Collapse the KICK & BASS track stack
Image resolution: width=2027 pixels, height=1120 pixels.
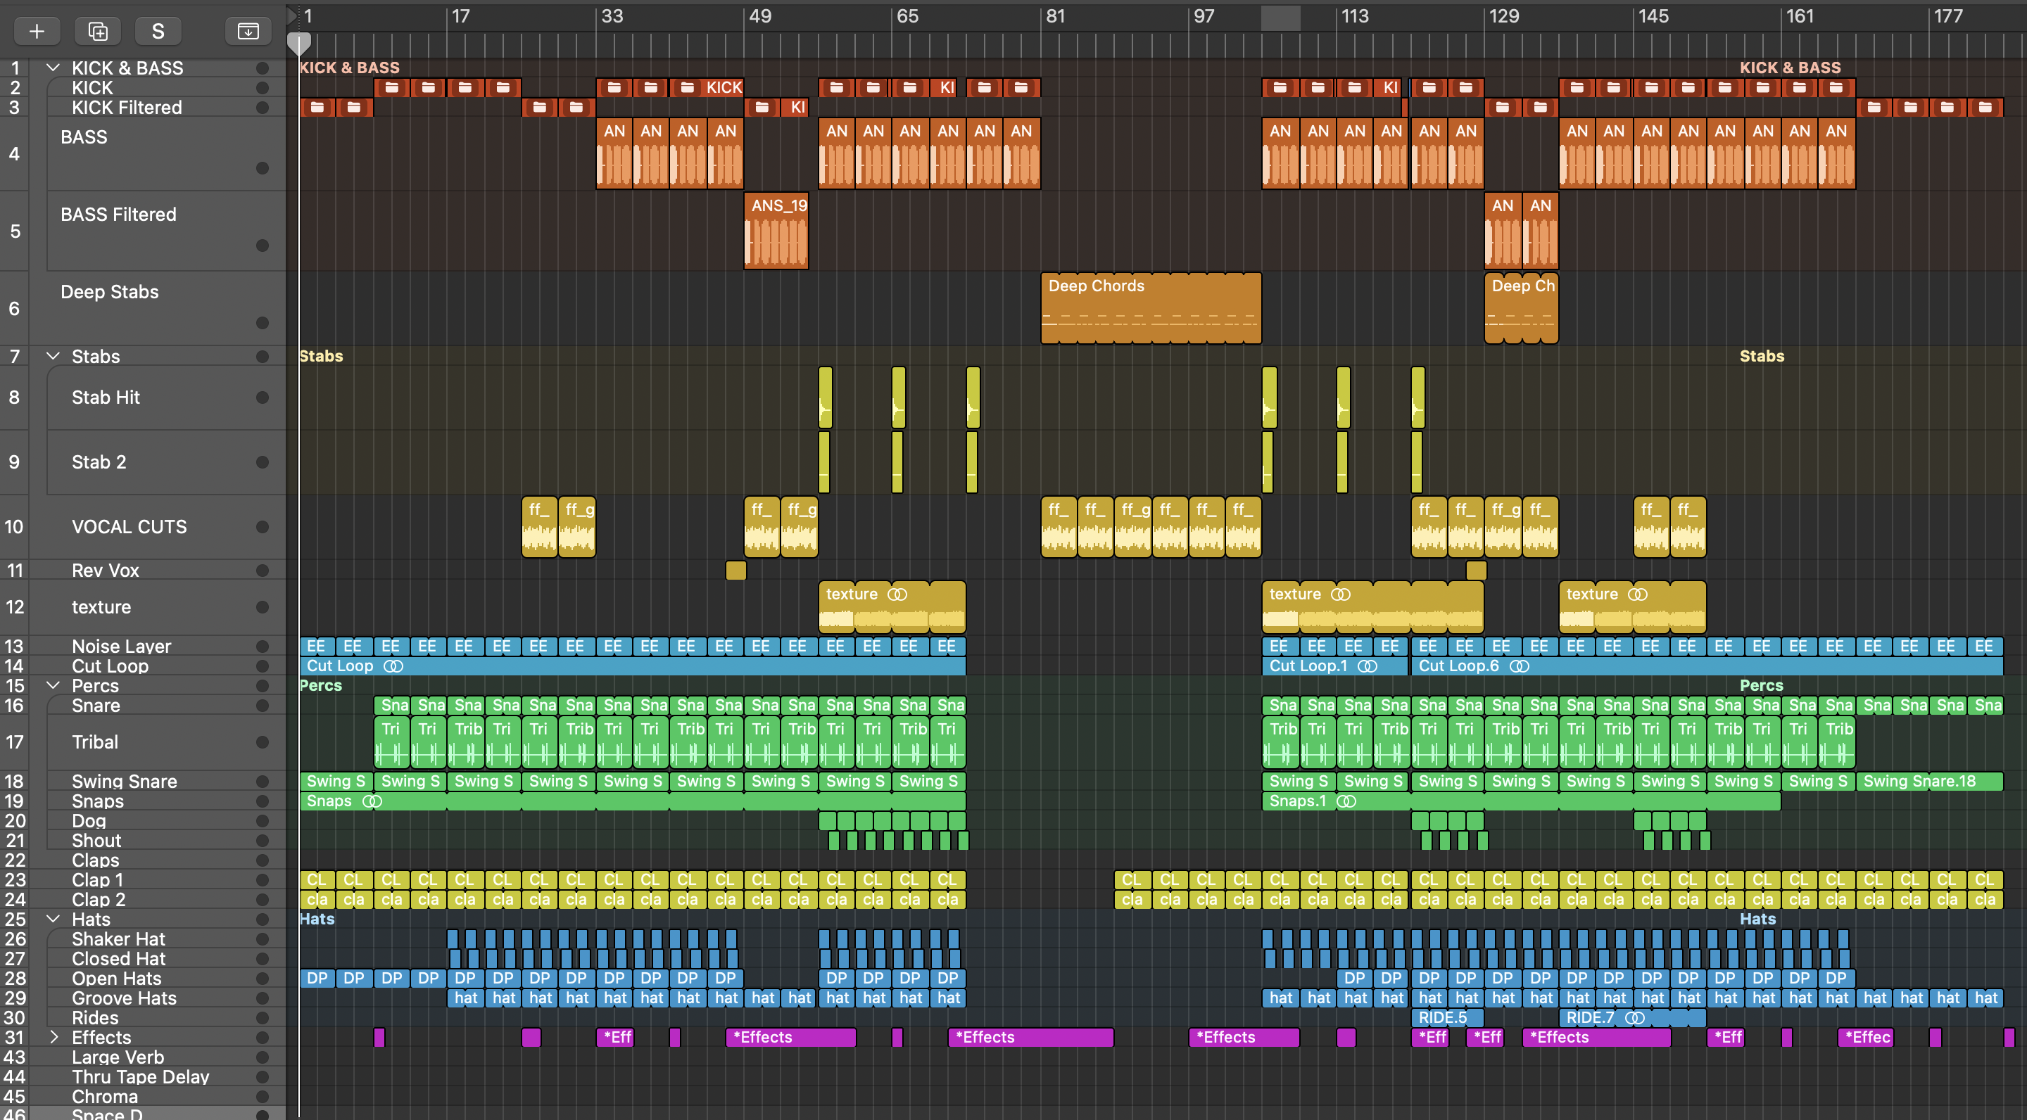pos(53,68)
